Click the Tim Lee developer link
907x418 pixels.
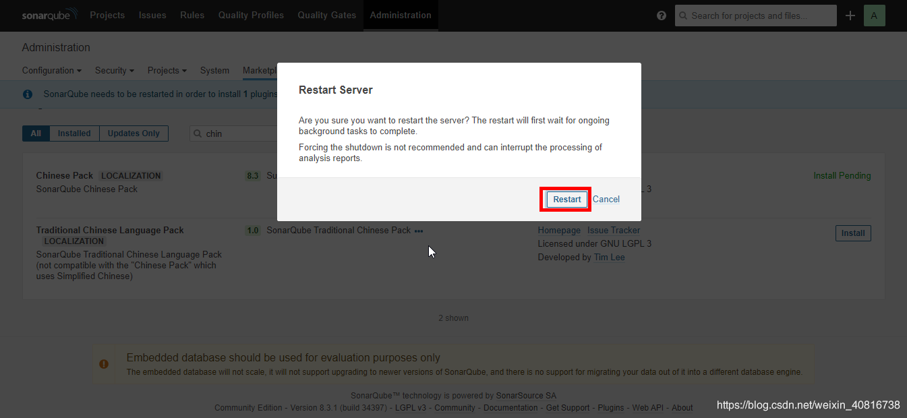pos(609,258)
